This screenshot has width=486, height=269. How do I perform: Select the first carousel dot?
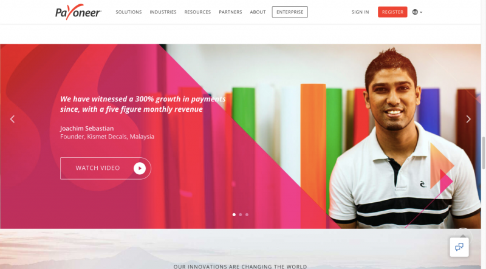(234, 214)
